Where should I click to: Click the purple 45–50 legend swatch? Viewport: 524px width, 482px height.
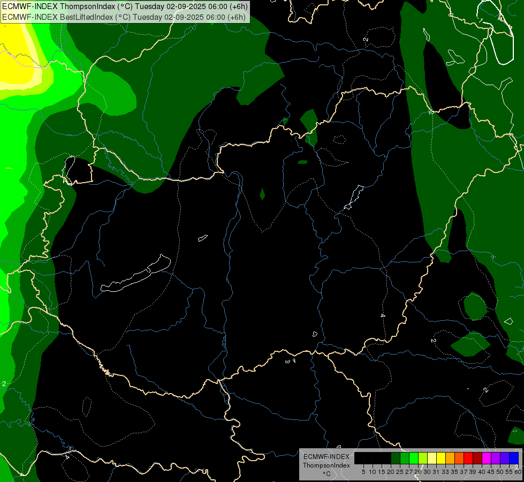495,458
